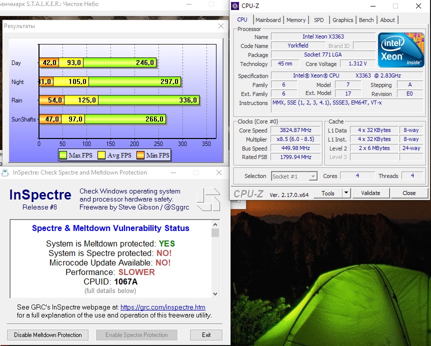Screen dimensions: 431x346
Task: Click Disable Meltdown Protection button
Action: tap(48, 334)
